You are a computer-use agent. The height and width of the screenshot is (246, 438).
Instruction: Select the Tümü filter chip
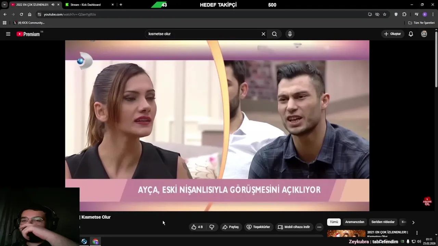click(334, 222)
